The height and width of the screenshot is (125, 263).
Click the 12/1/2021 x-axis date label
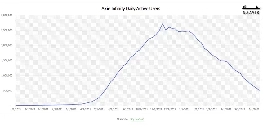[170, 109]
